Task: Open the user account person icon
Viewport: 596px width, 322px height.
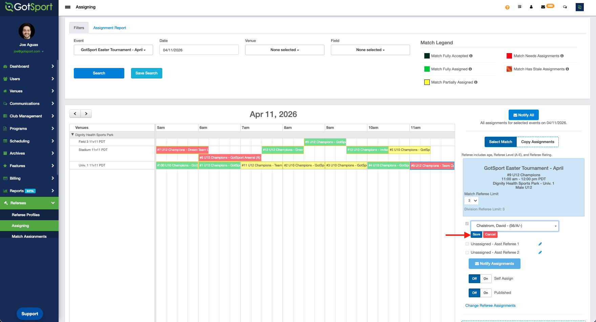Action: coord(531,7)
